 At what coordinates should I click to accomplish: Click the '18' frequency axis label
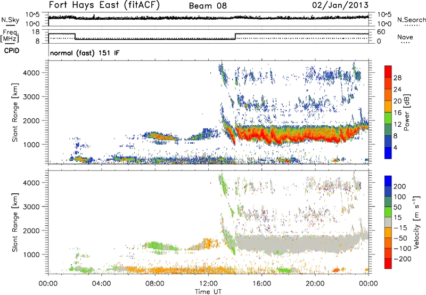pyautogui.click(x=36, y=32)
